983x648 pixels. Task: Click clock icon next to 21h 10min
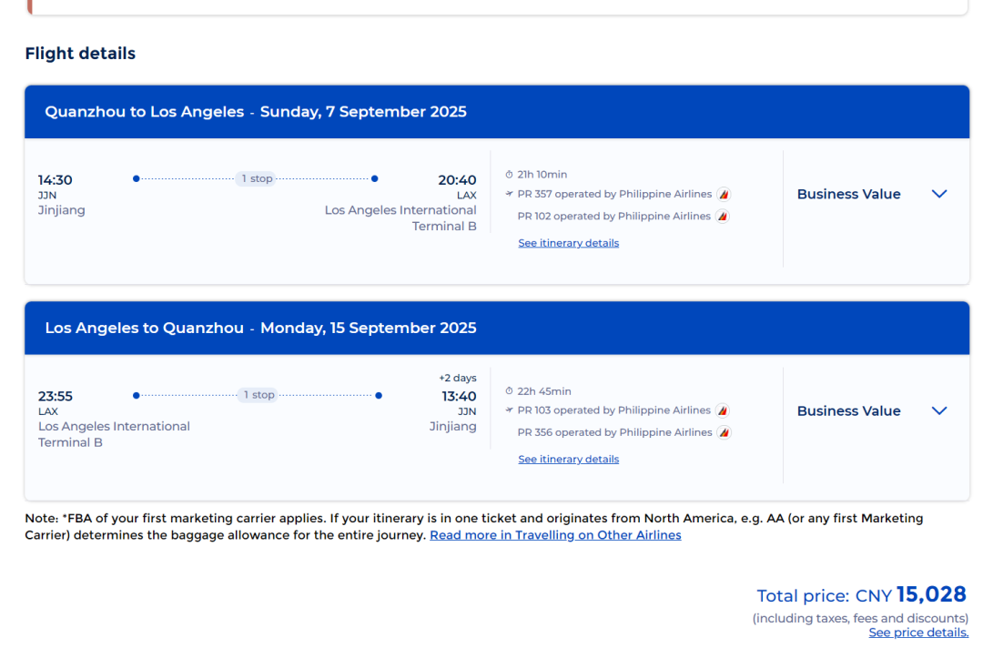[x=510, y=175]
